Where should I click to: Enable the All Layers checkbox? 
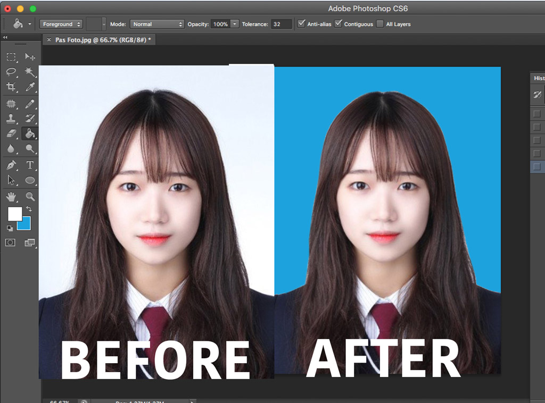tap(380, 24)
